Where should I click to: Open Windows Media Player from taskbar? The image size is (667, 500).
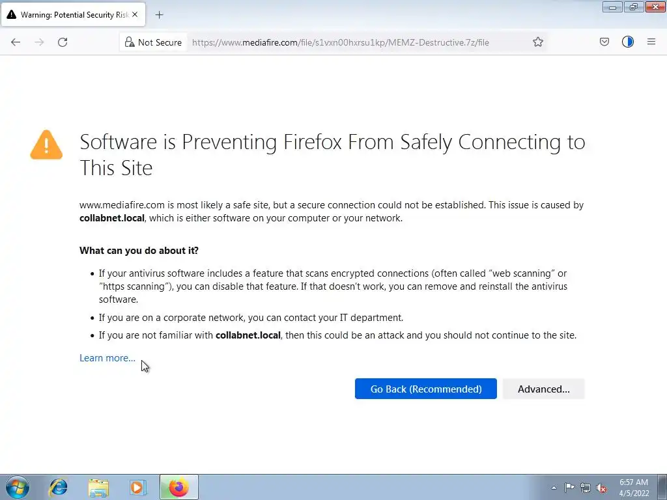pyautogui.click(x=138, y=487)
